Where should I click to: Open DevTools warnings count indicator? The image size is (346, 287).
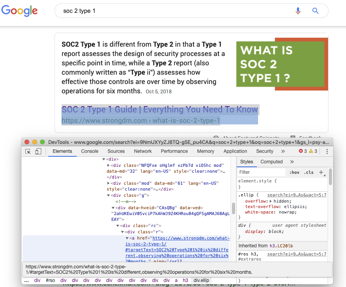tap(313, 151)
